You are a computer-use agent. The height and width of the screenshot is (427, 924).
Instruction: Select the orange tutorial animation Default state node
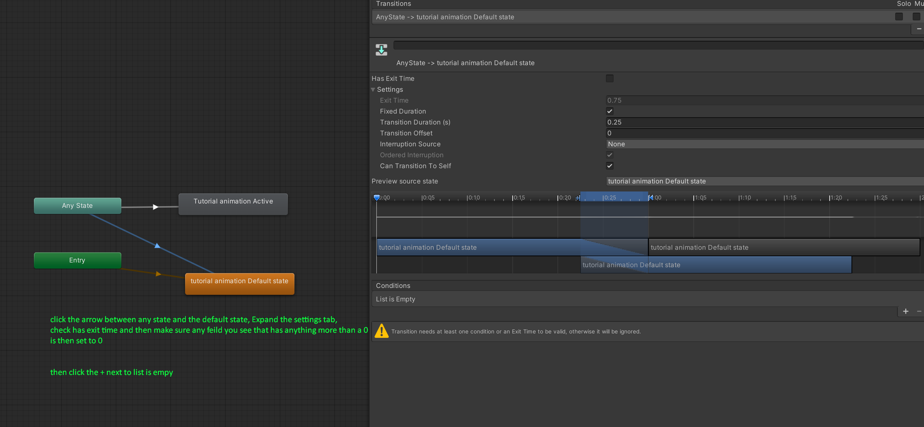[x=239, y=284]
